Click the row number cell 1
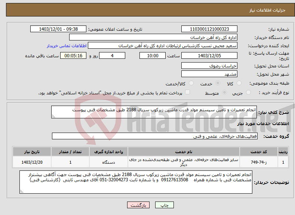 283,162
